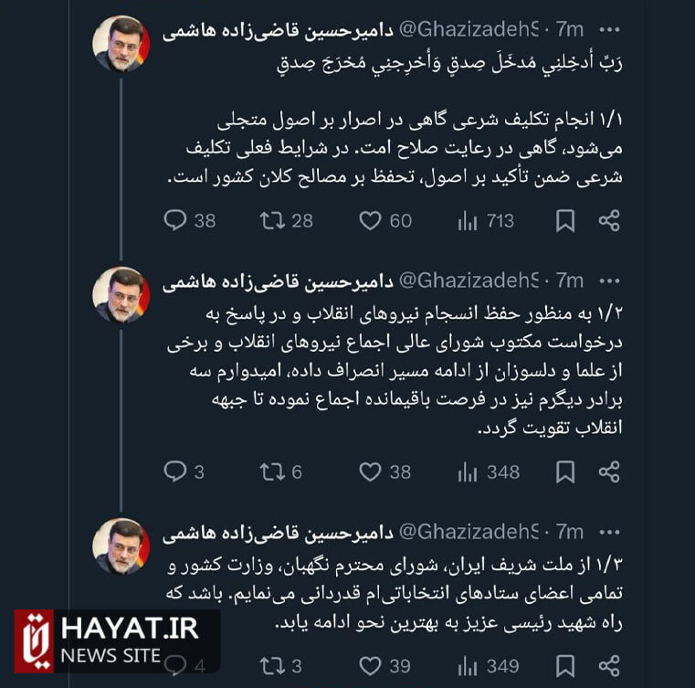Retweet the first tweet showing 28 reposts
Image resolution: width=695 pixels, height=688 pixels.
pos(272,220)
